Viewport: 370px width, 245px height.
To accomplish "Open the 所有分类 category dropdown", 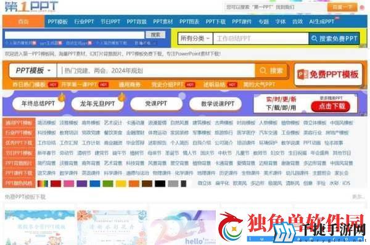I will click(195, 38).
